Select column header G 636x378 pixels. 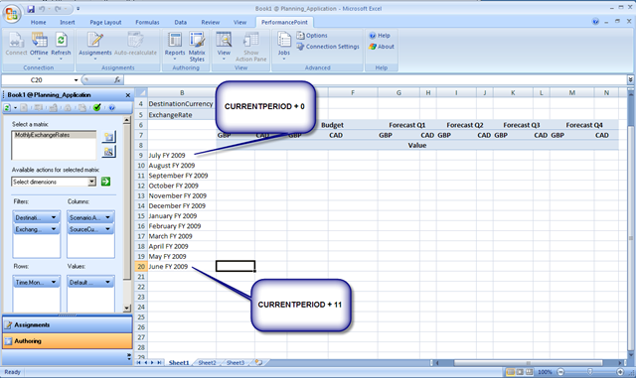(x=398, y=93)
